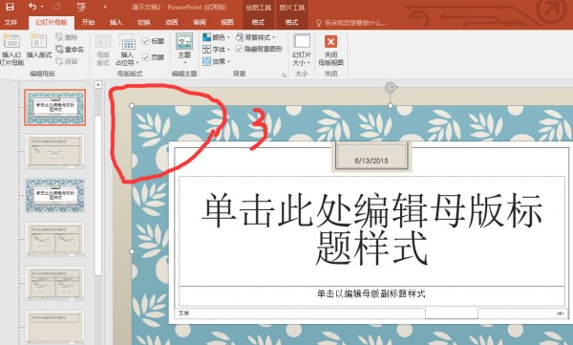Click the touch/mouse mode icon

(81, 7)
